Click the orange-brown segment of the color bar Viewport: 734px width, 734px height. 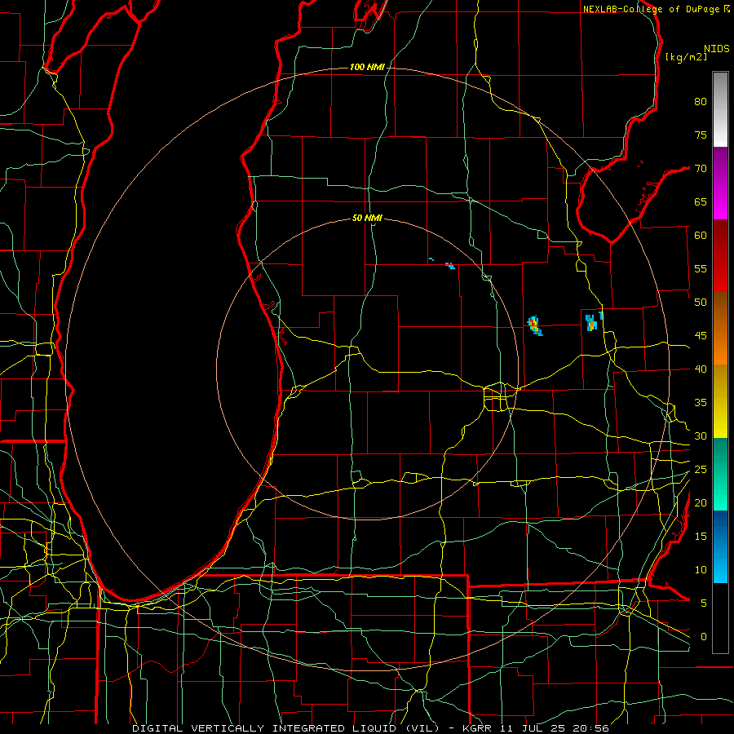click(720, 329)
